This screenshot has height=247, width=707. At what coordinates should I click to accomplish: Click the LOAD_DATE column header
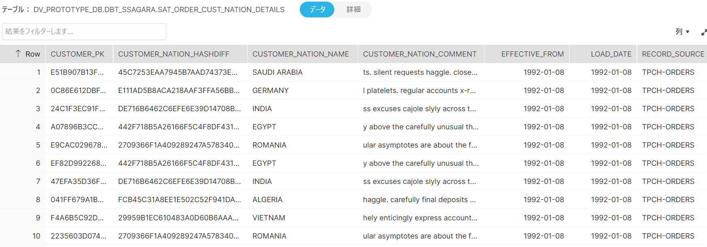(611, 54)
